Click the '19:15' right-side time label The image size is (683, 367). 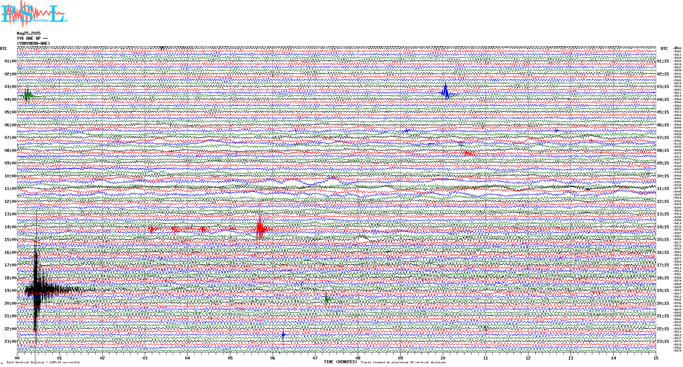(663, 291)
